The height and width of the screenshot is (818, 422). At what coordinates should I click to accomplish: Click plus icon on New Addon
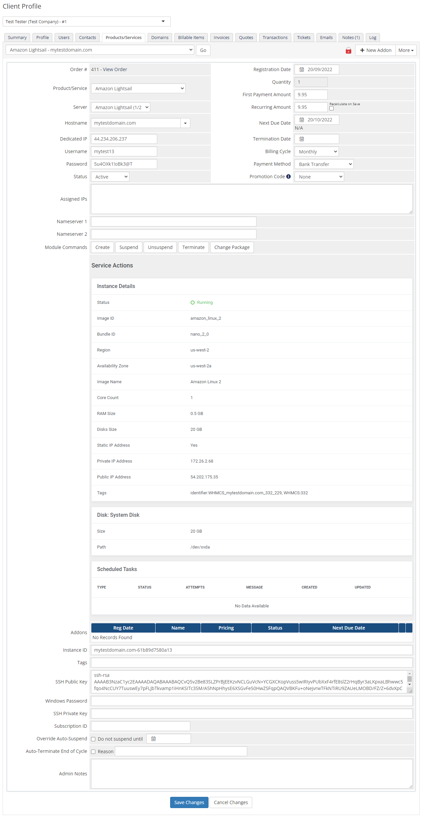(x=362, y=50)
